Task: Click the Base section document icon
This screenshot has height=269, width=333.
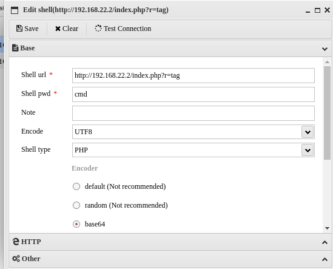Action: point(15,48)
